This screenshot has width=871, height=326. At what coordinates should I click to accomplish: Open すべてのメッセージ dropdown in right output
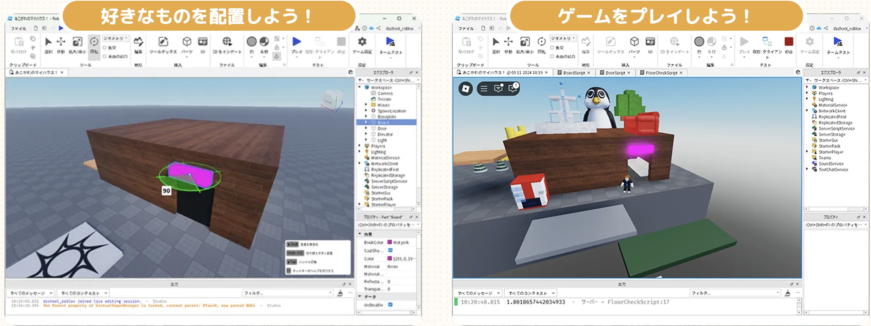(x=478, y=293)
